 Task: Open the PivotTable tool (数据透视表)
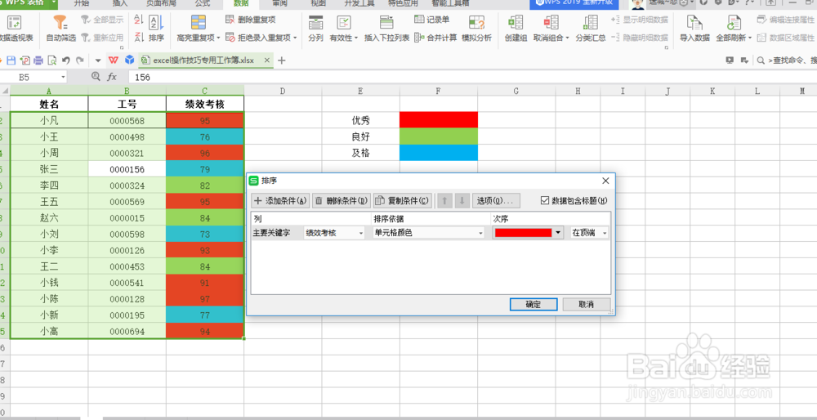click(x=15, y=29)
